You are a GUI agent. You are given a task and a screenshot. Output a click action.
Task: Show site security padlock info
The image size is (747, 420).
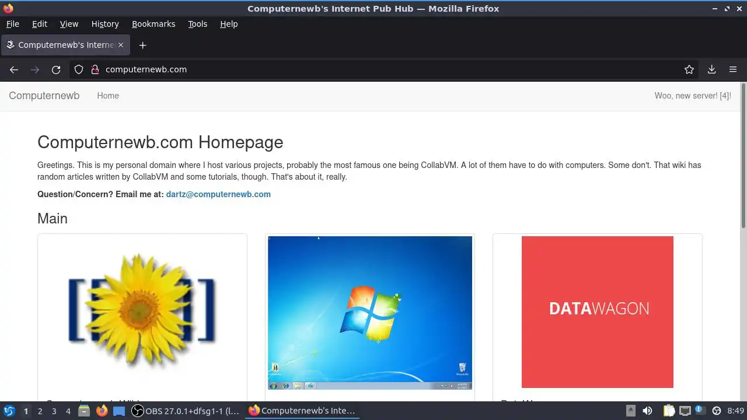tap(95, 69)
